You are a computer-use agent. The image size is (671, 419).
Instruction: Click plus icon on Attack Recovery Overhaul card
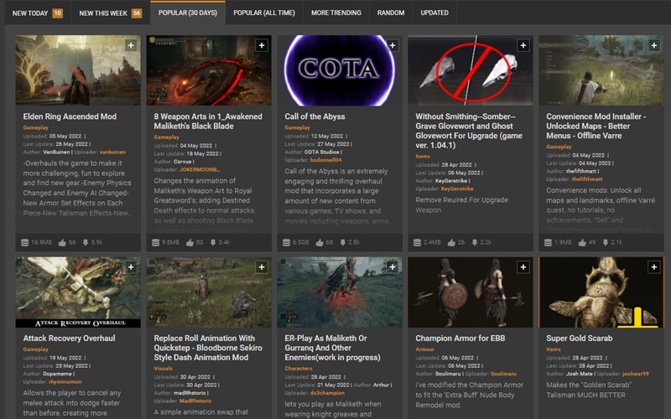click(x=131, y=267)
